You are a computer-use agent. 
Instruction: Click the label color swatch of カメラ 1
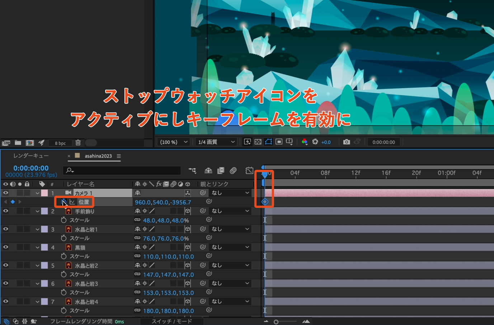pyautogui.click(x=44, y=193)
